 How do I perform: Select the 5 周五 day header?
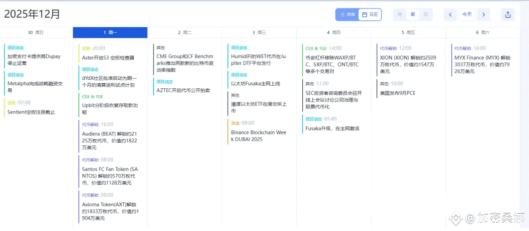coord(408,33)
